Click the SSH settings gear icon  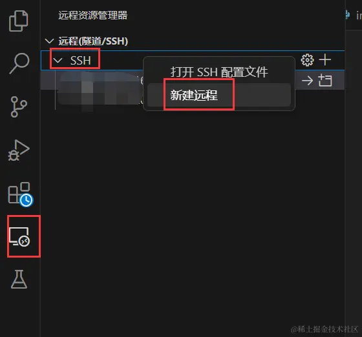point(307,60)
